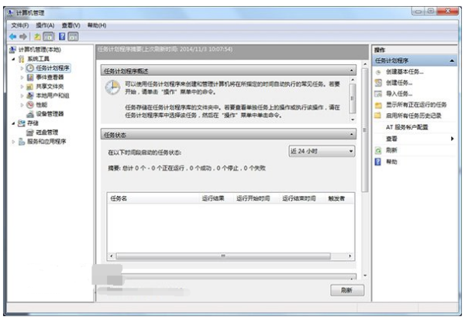Open the 帮助(H) menu

[x=97, y=26]
